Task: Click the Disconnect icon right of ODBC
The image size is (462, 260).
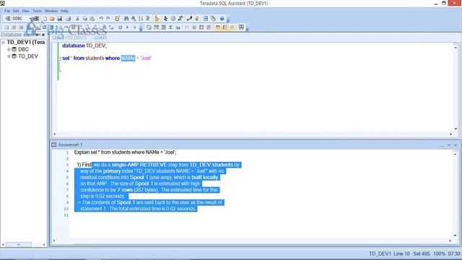Action: [x=37, y=19]
